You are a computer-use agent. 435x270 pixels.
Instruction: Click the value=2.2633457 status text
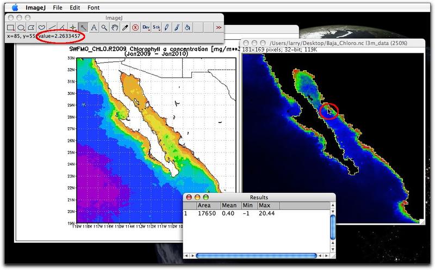(59, 36)
